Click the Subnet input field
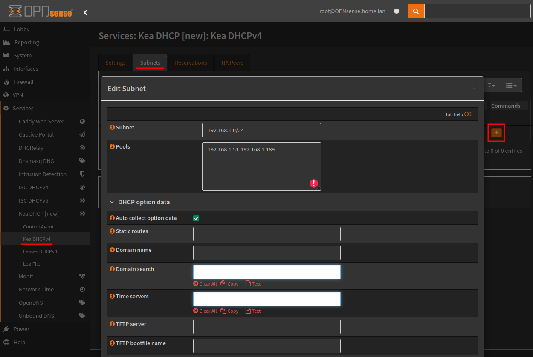 261,130
